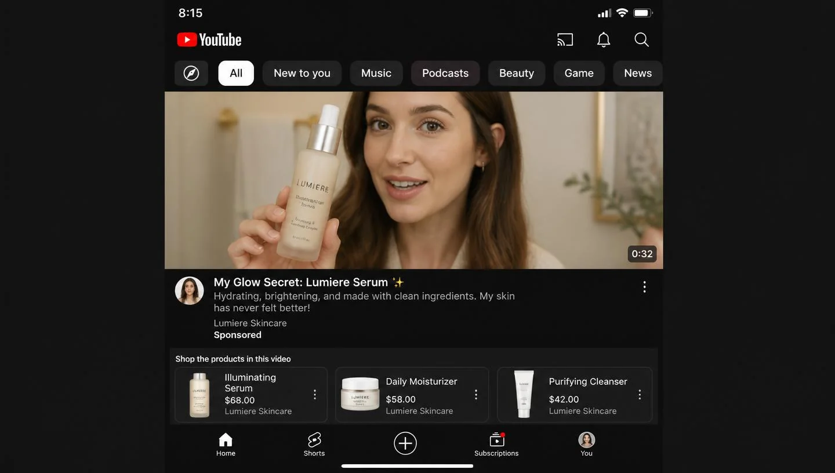Go to the Home tab

tap(226, 445)
